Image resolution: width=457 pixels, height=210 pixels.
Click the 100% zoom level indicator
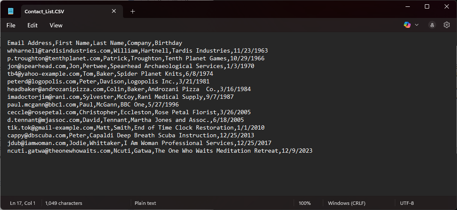point(305,203)
